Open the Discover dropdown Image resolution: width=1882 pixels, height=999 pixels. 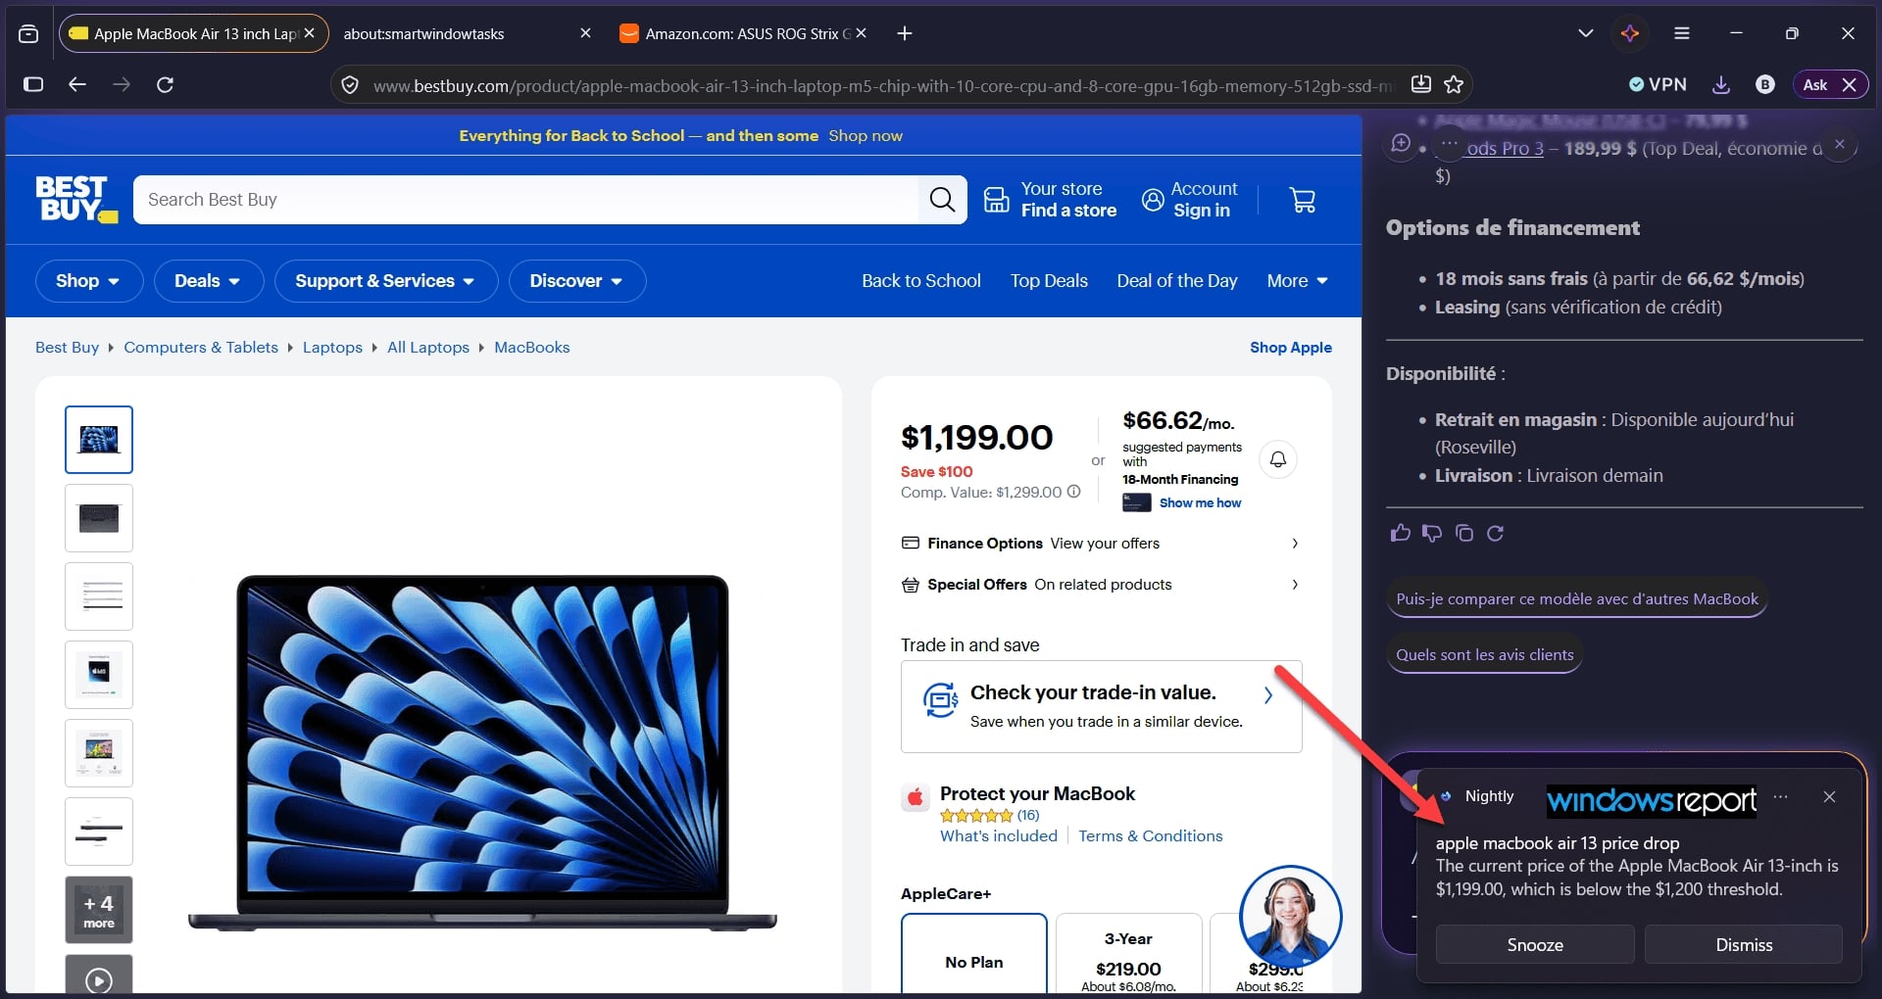[577, 281]
